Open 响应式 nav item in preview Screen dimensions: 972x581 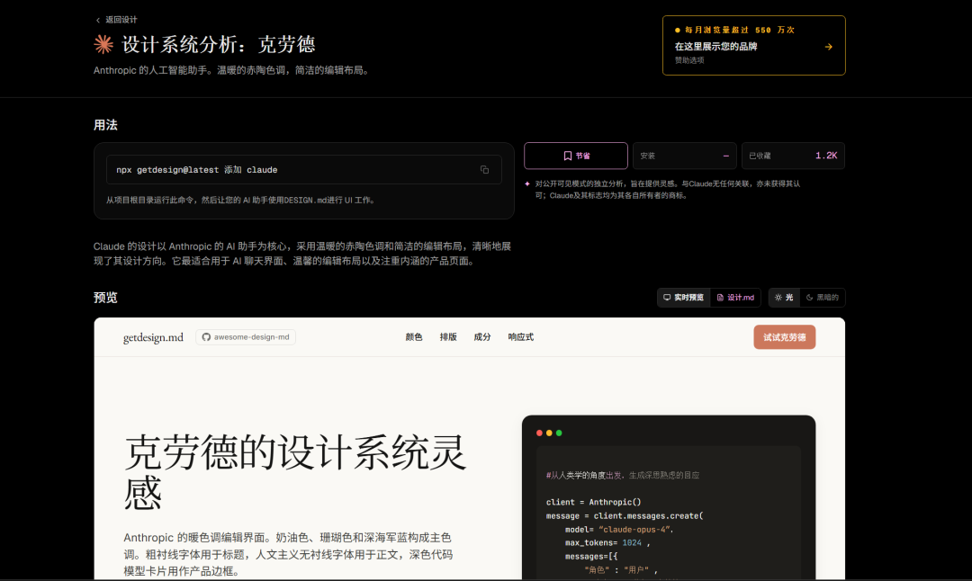pos(521,337)
